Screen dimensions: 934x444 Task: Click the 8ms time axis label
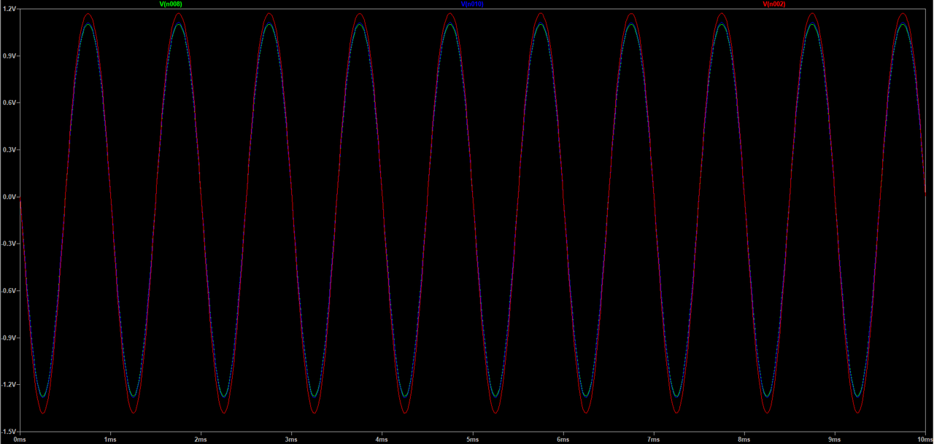pyautogui.click(x=744, y=440)
